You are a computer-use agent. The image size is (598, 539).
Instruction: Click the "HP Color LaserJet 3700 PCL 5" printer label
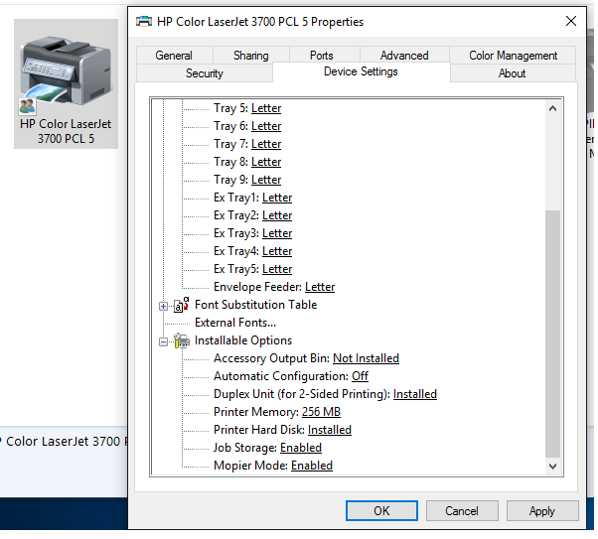(66, 131)
